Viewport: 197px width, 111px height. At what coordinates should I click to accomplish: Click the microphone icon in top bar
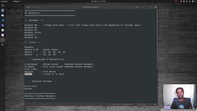tap(190, 1)
